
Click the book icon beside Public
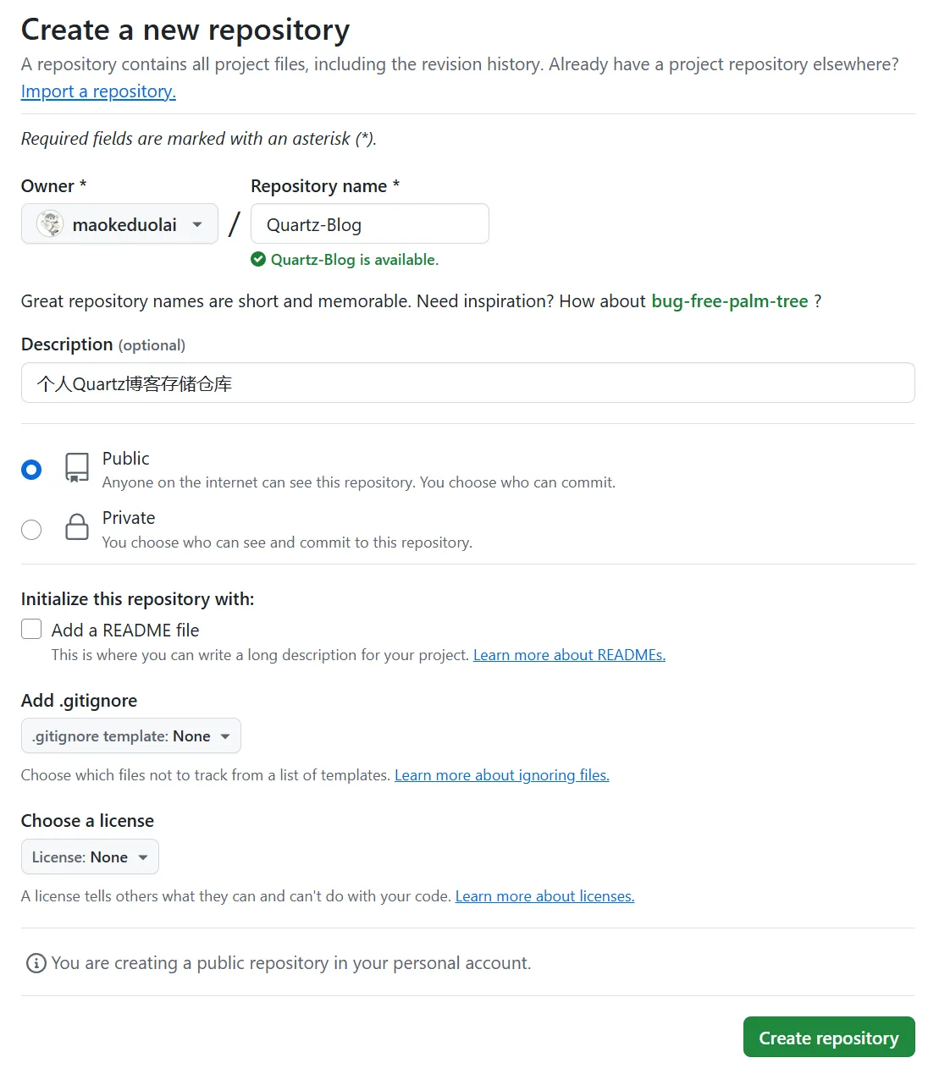(x=76, y=468)
